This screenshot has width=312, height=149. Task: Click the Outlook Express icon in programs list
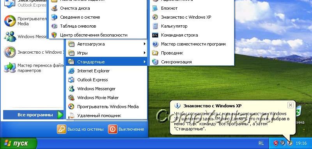click(71, 80)
